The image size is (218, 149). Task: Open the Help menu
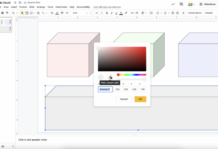coord(72,7)
